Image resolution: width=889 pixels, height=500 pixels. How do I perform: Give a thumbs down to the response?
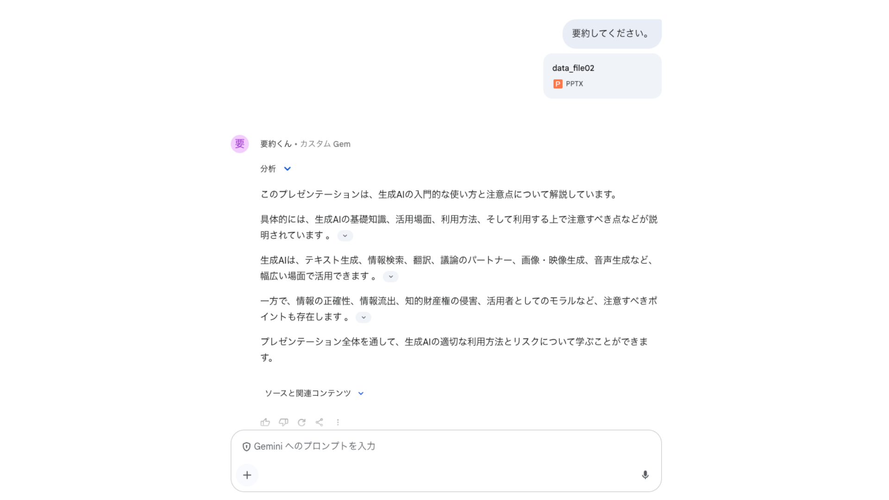pos(284,422)
